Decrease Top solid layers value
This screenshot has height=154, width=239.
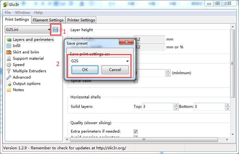coord(176,108)
